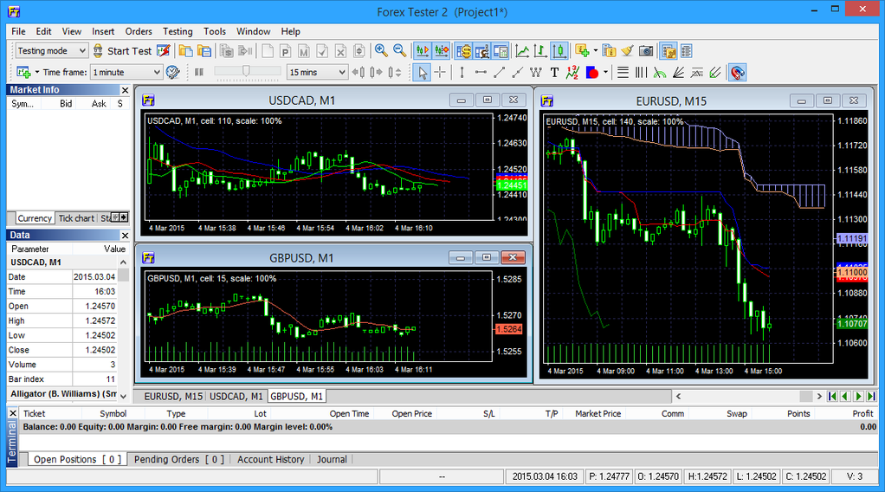Image resolution: width=885 pixels, height=492 pixels.
Task: Toggle the chart auto-scroll icon
Action: click(x=423, y=51)
